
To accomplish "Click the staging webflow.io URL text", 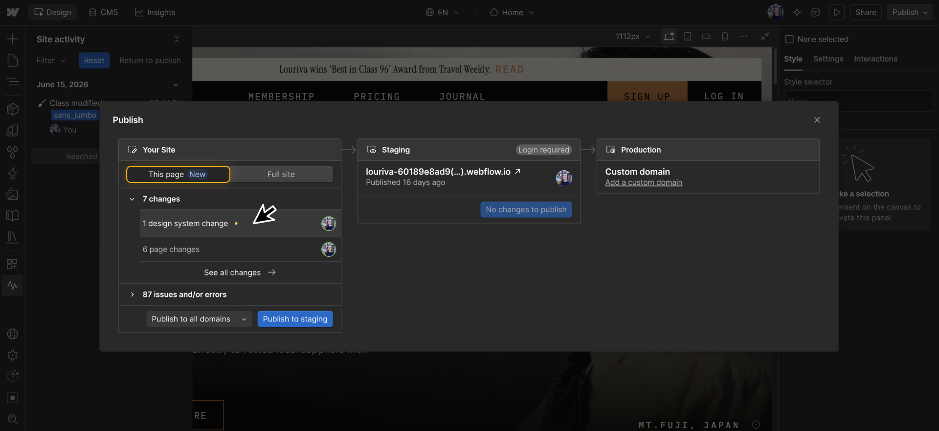I will [438, 172].
